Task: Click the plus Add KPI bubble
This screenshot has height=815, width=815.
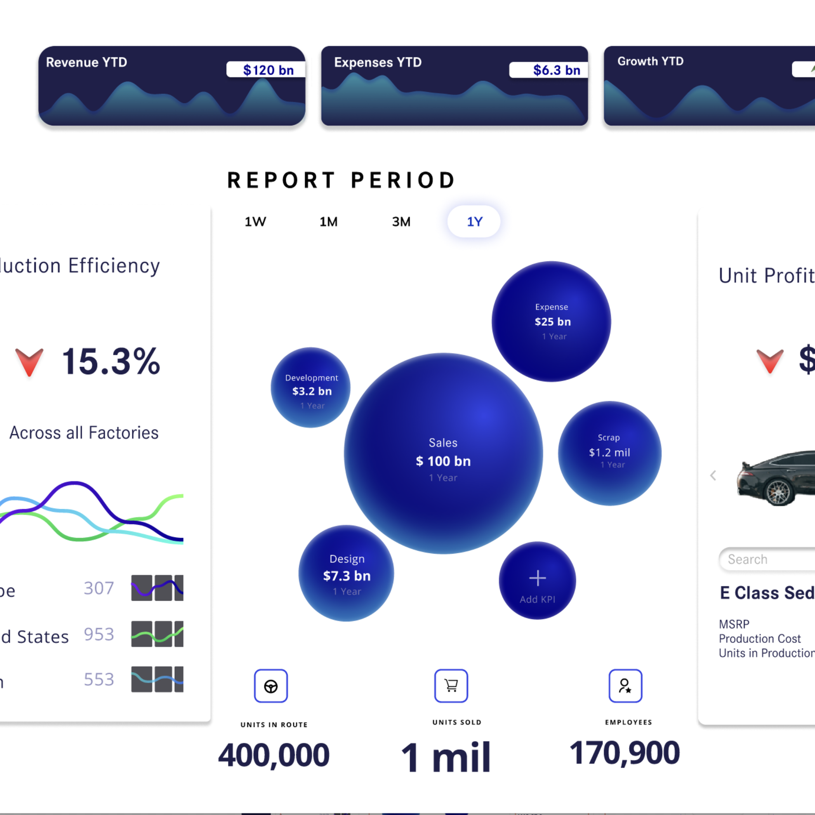Action: (x=537, y=581)
